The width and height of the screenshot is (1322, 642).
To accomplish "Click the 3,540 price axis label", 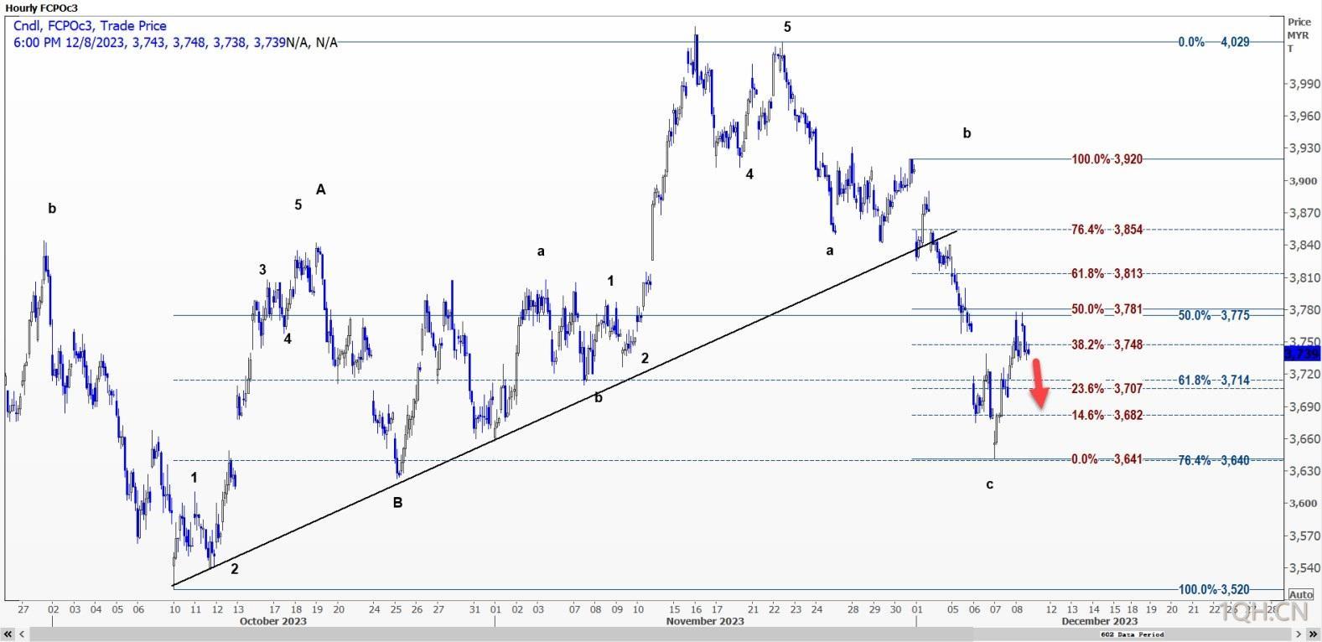I will [x=1304, y=567].
